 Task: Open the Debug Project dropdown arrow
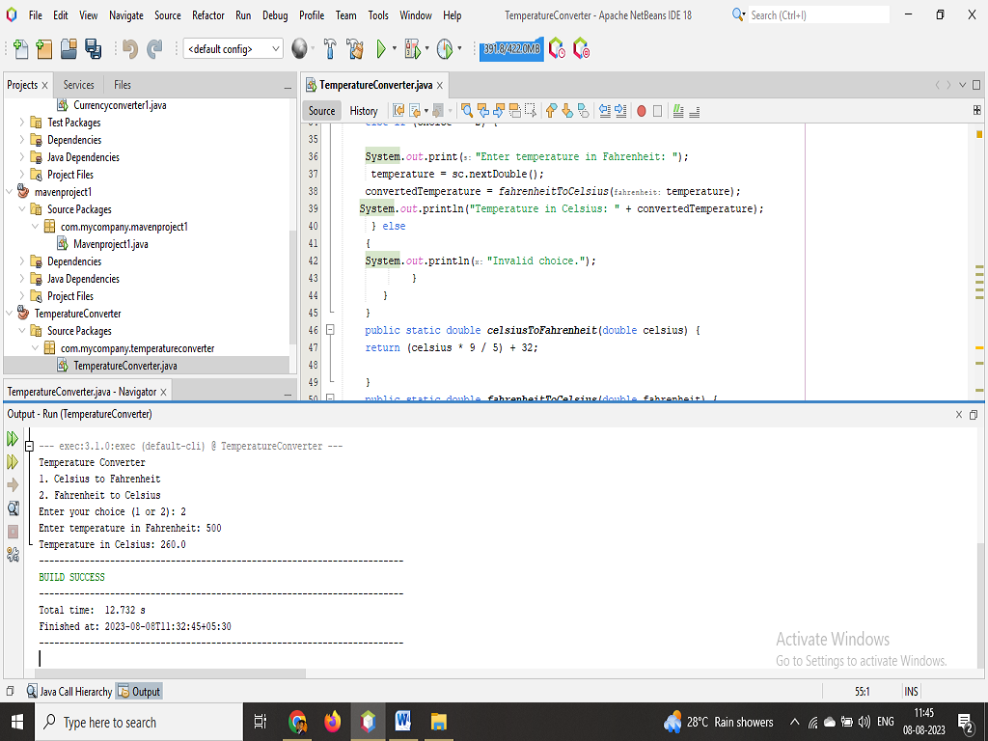(427, 48)
